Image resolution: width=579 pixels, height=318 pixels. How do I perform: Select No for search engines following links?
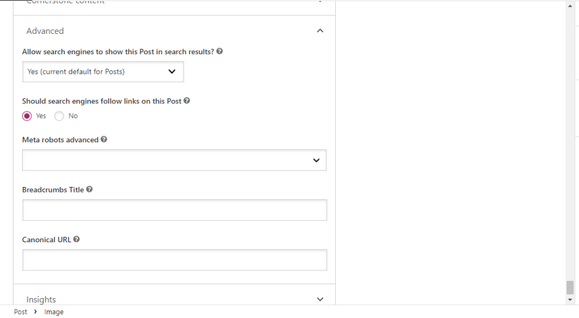tap(59, 116)
